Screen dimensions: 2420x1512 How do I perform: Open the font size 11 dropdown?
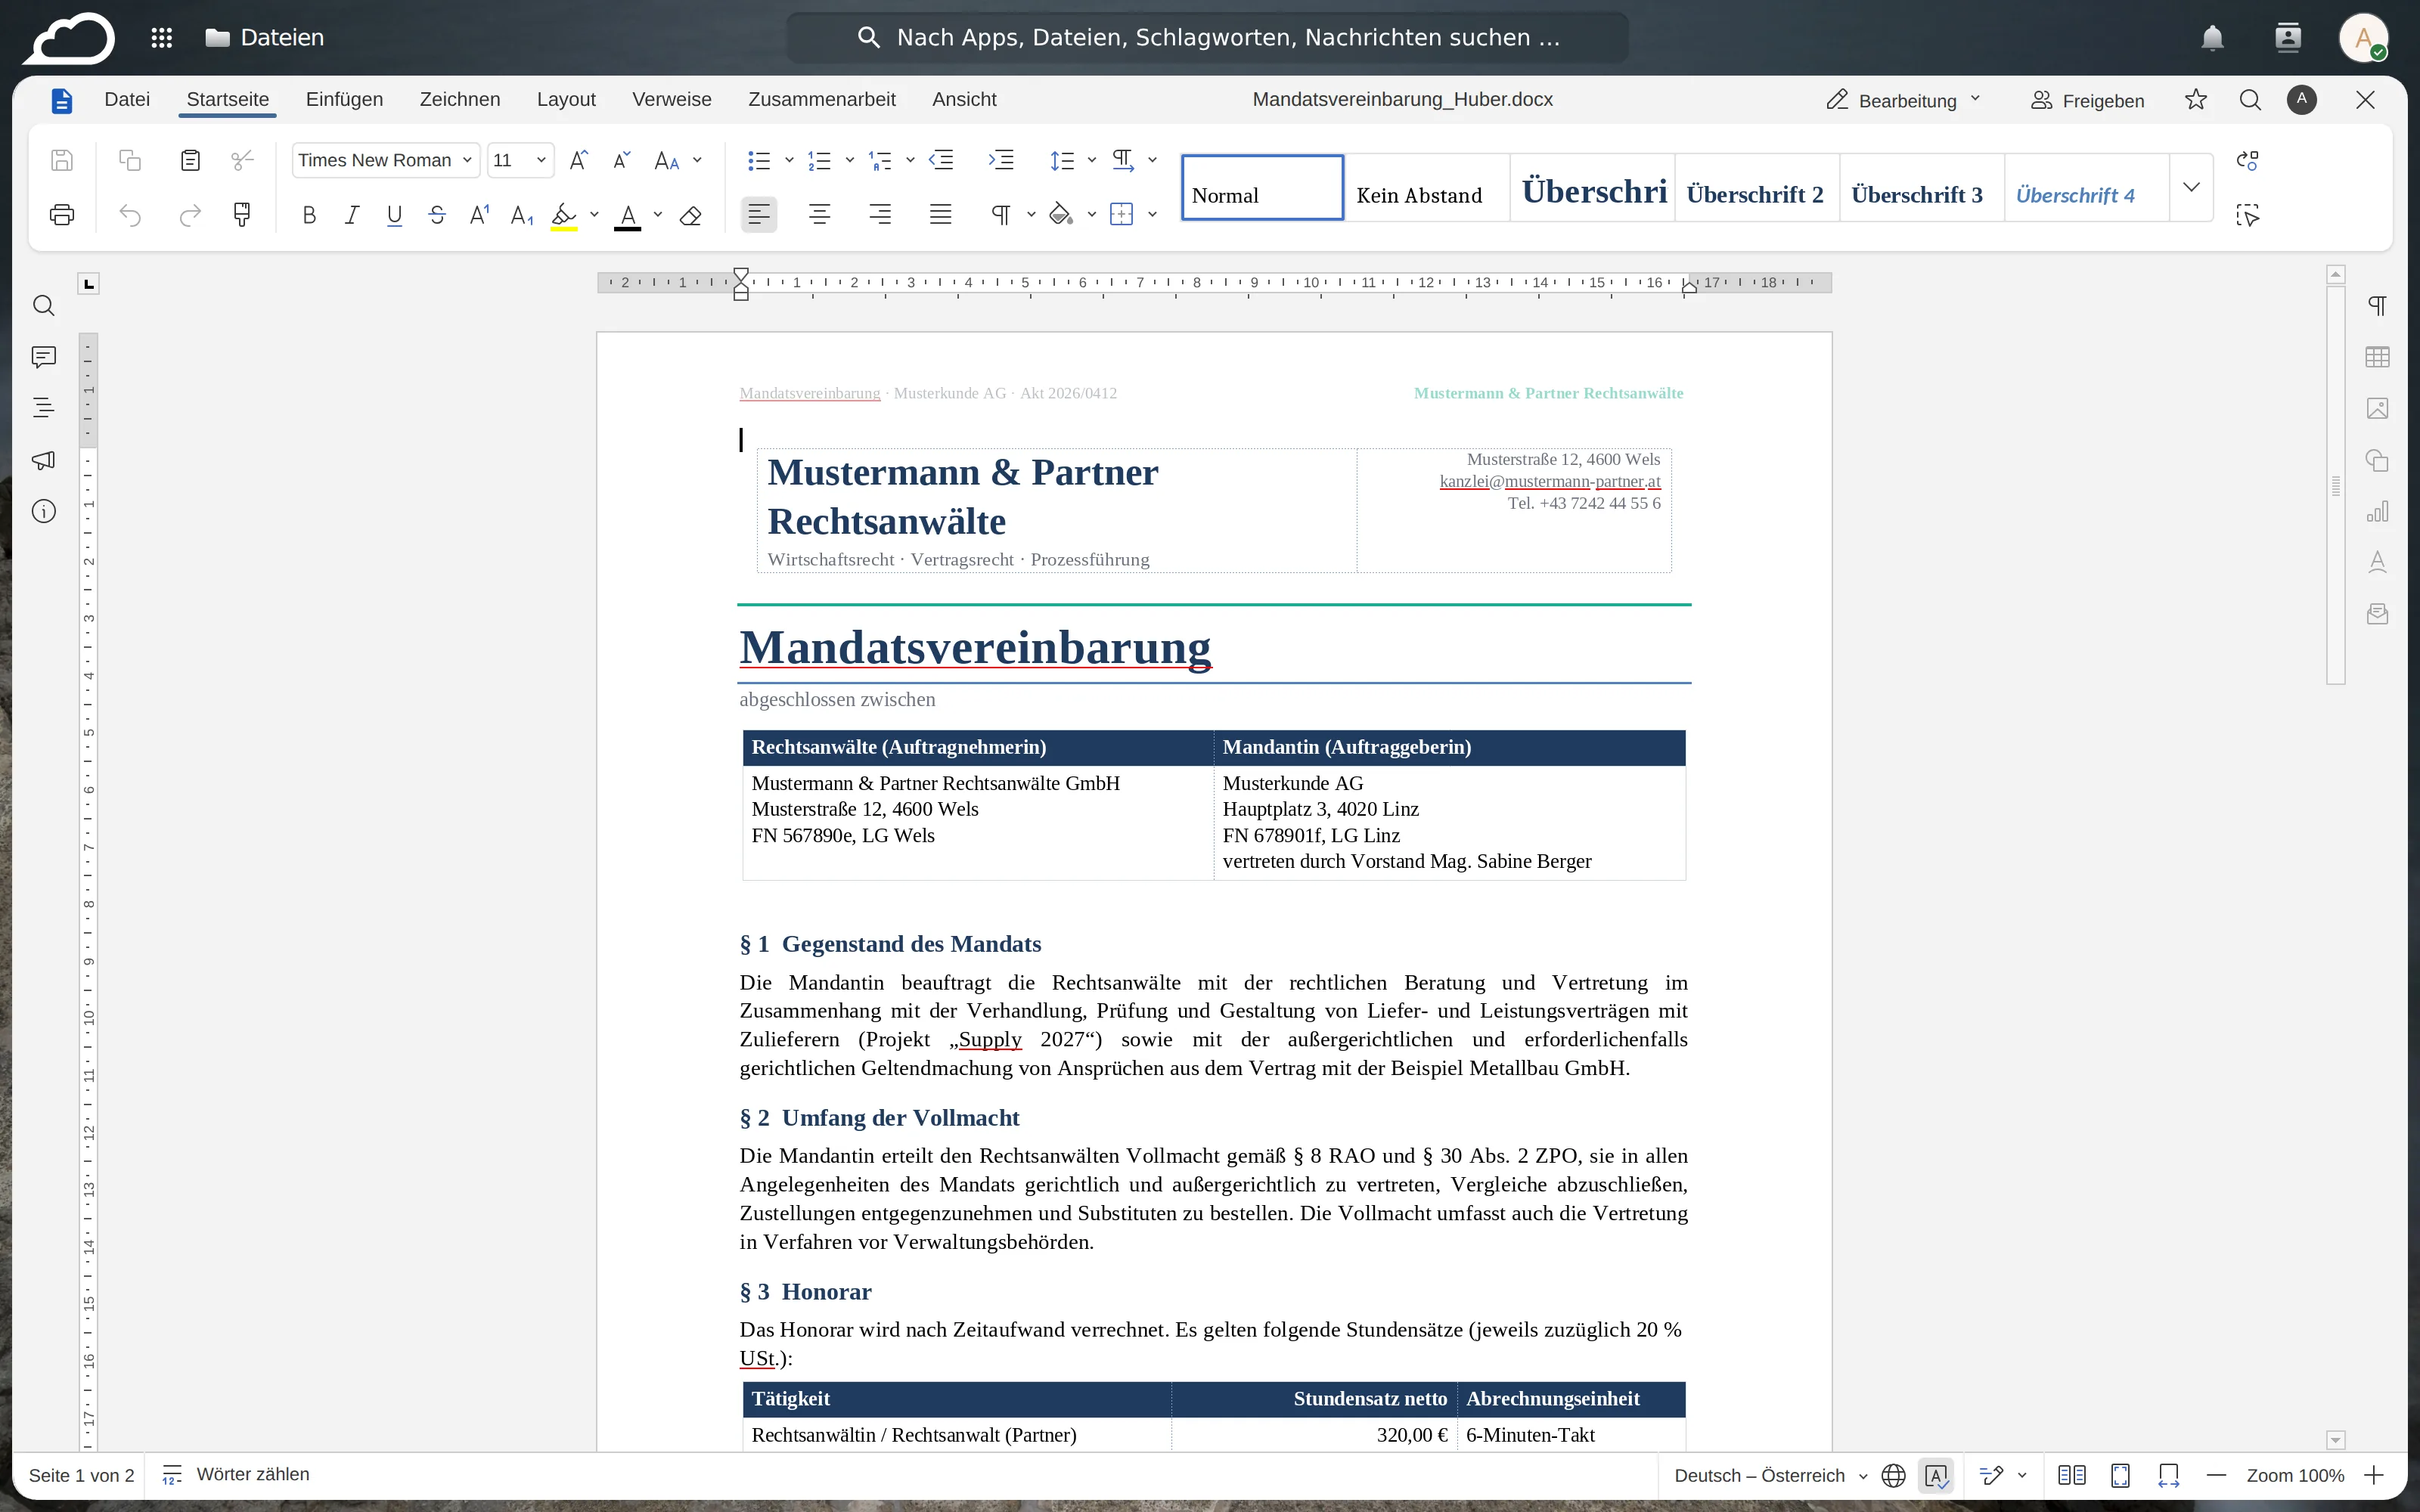click(520, 160)
